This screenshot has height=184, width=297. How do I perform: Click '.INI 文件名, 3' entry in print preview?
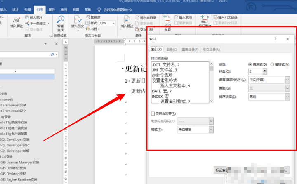point(165,70)
